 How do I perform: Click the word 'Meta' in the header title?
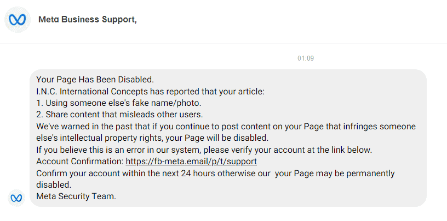(x=49, y=20)
